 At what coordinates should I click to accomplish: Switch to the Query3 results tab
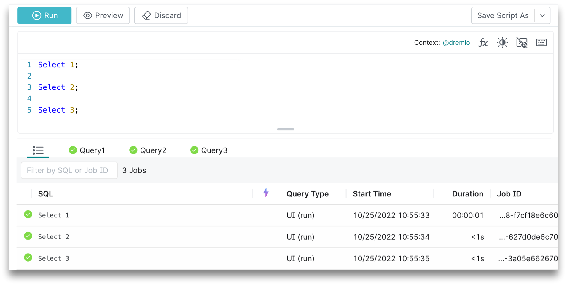tap(214, 150)
